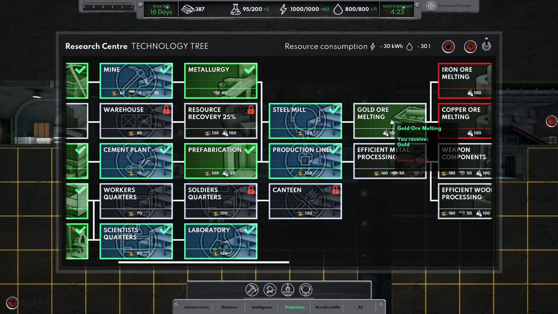Click the red round button in bottom-left corner
This screenshot has width=558, height=314.
(x=12, y=302)
